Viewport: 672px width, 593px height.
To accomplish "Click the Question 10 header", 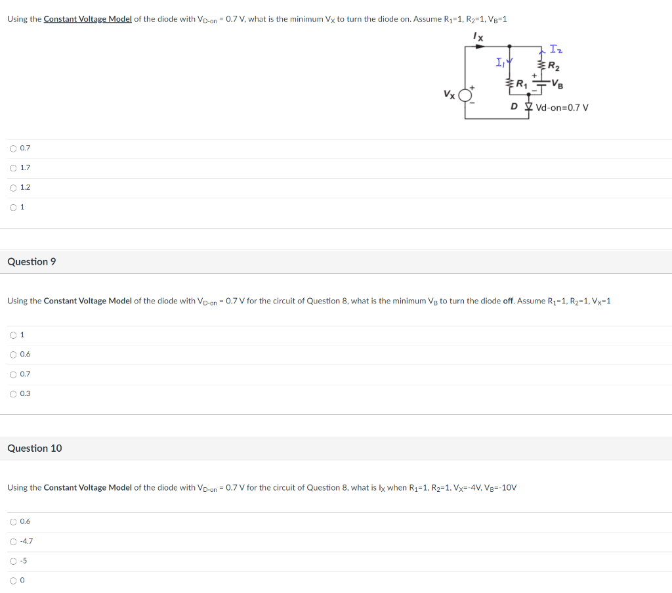I will point(35,448).
